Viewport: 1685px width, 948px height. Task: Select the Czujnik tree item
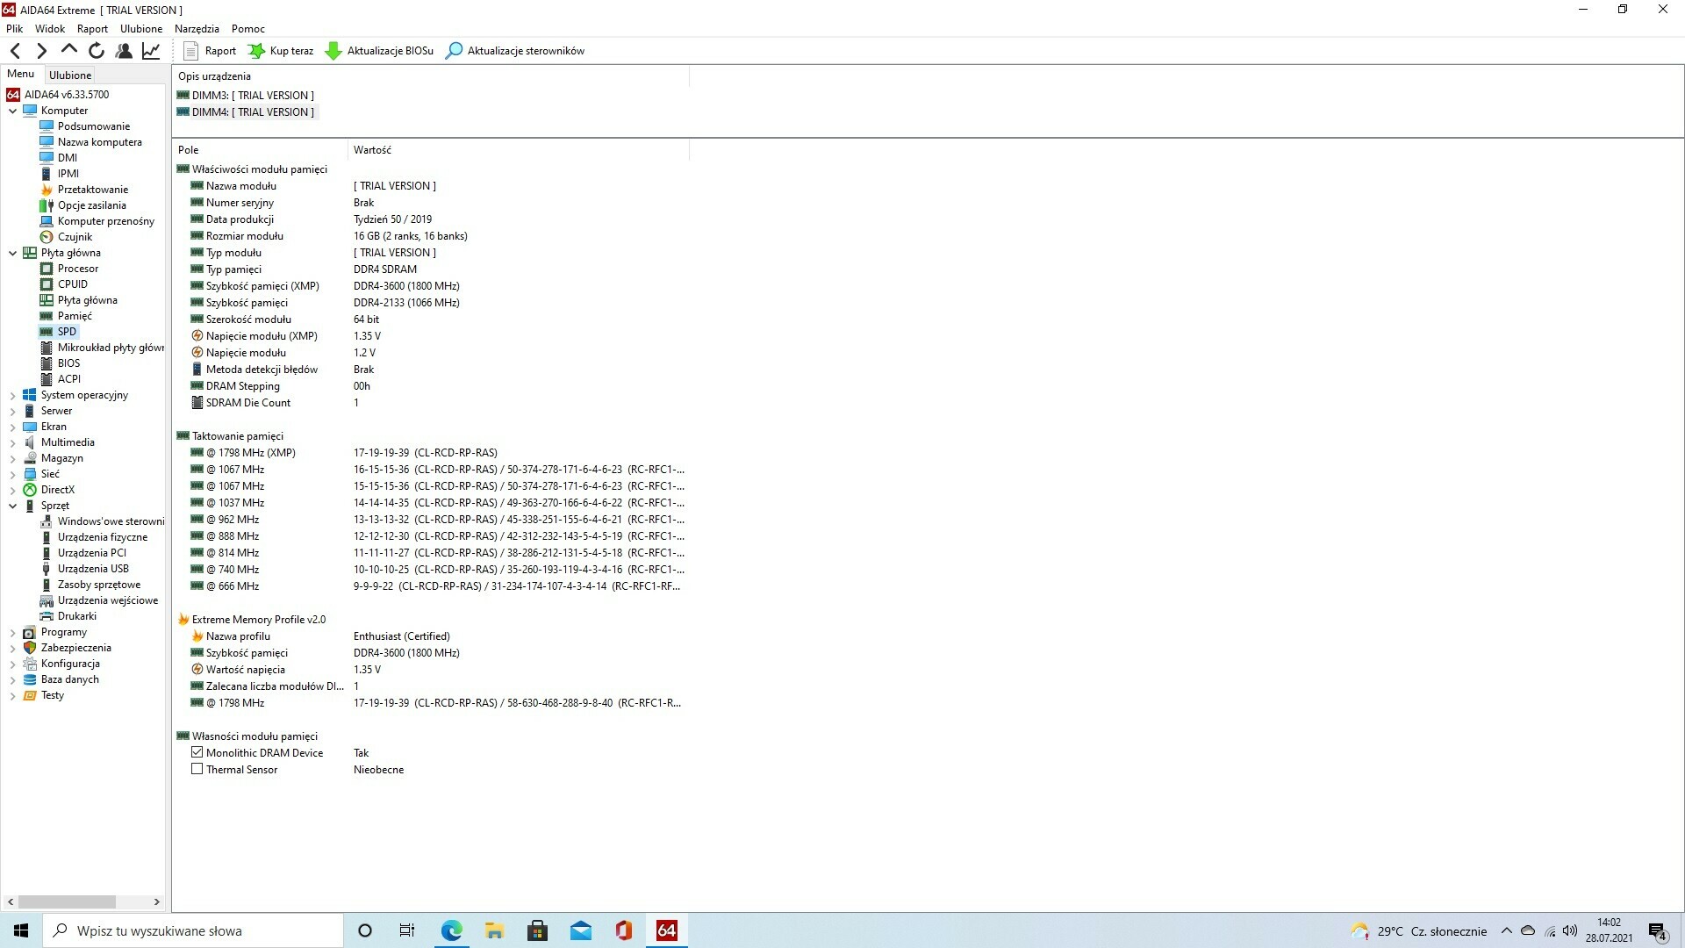pos(75,237)
